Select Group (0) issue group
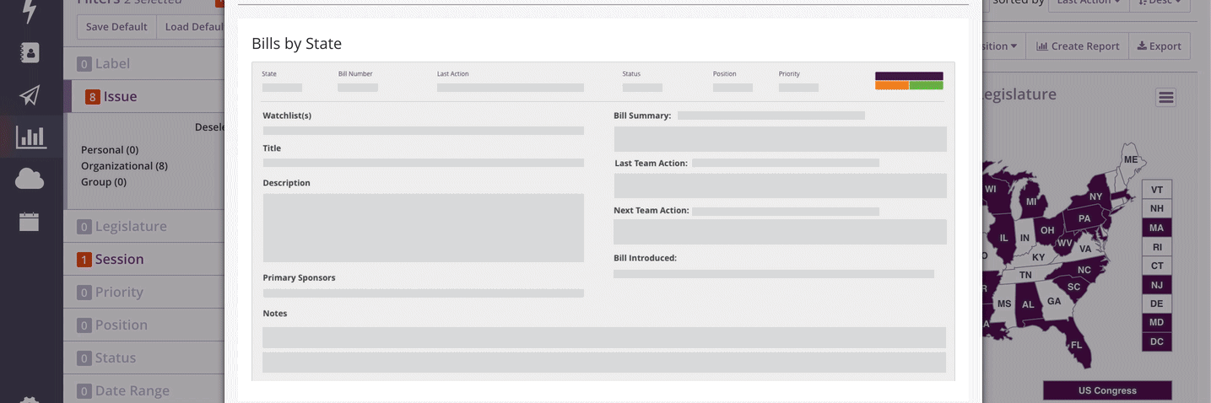The width and height of the screenshot is (1211, 403). pos(104,182)
